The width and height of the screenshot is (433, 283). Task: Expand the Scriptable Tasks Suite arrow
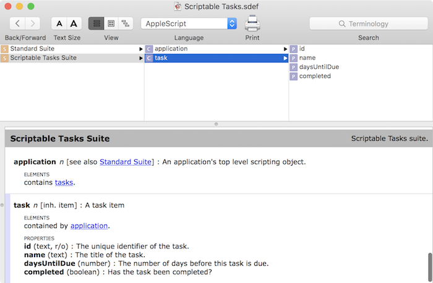pos(141,58)
